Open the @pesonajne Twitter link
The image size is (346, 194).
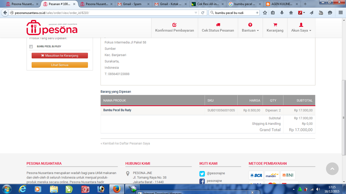pyautogui.click(x=216, y=173)
